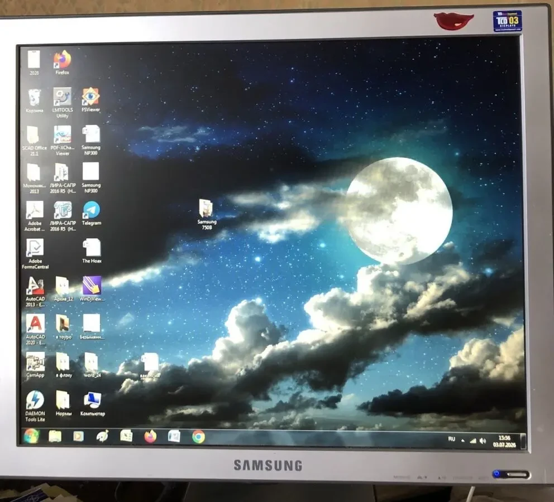Open the Windows Start menu orb
Screen dimensions: 554x502
(x=31, y=436)
